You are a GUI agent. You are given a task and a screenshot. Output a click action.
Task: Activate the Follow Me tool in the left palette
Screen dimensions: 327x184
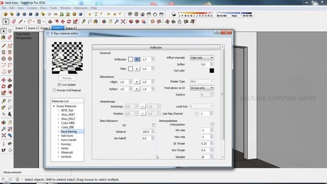click(10, 86)
